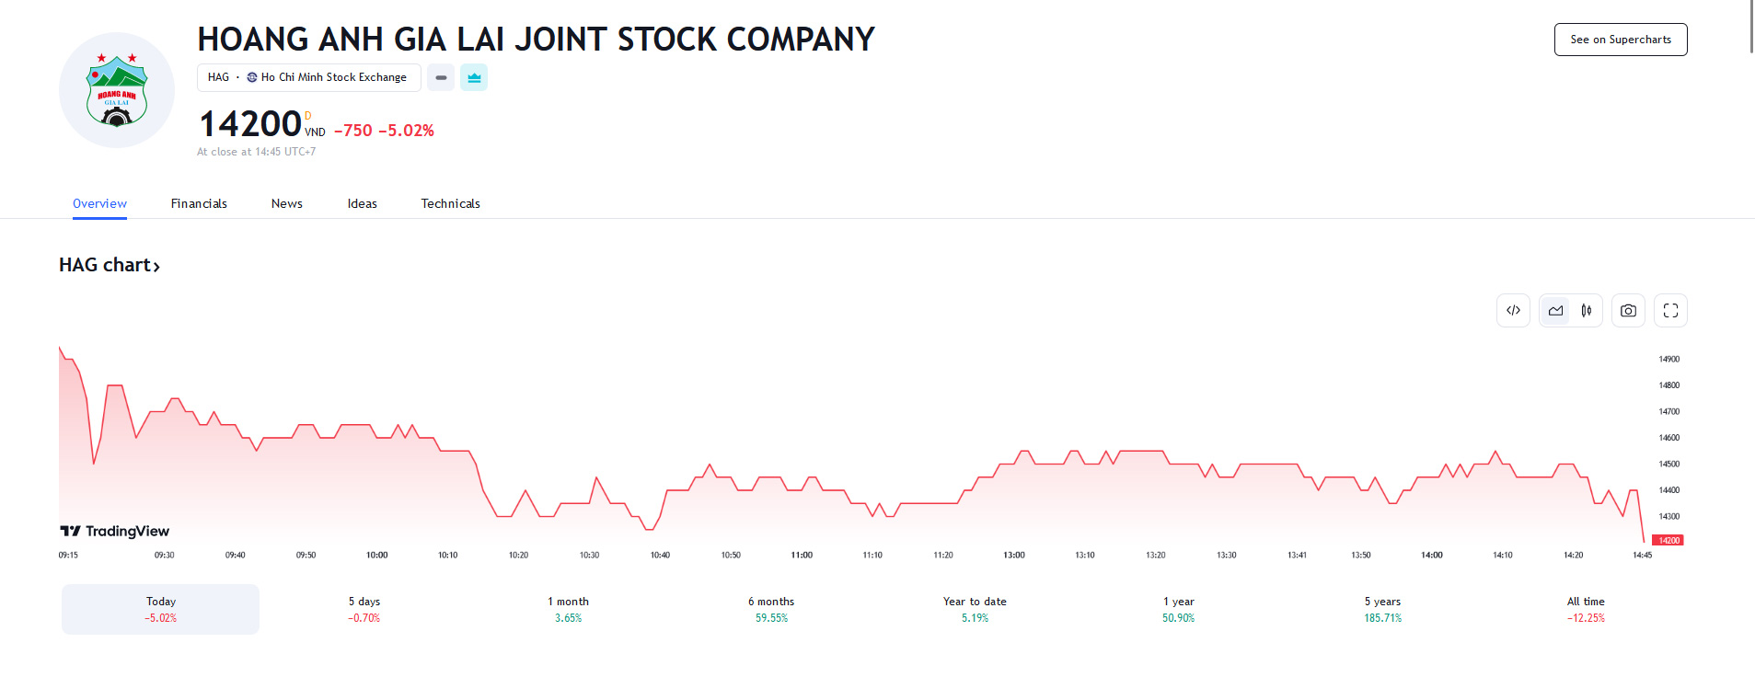Take a chart snapshot with camera icon
The height and width of the screenshot is (677, 1755).
pyautogui.click(x=1628, y=311)
